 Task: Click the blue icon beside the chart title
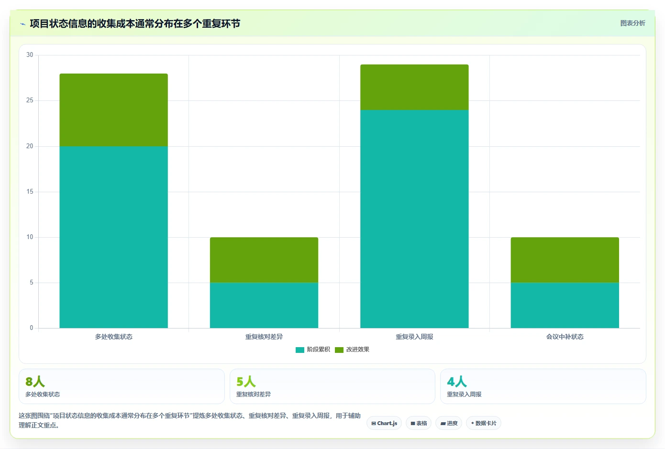coord(22,24)
